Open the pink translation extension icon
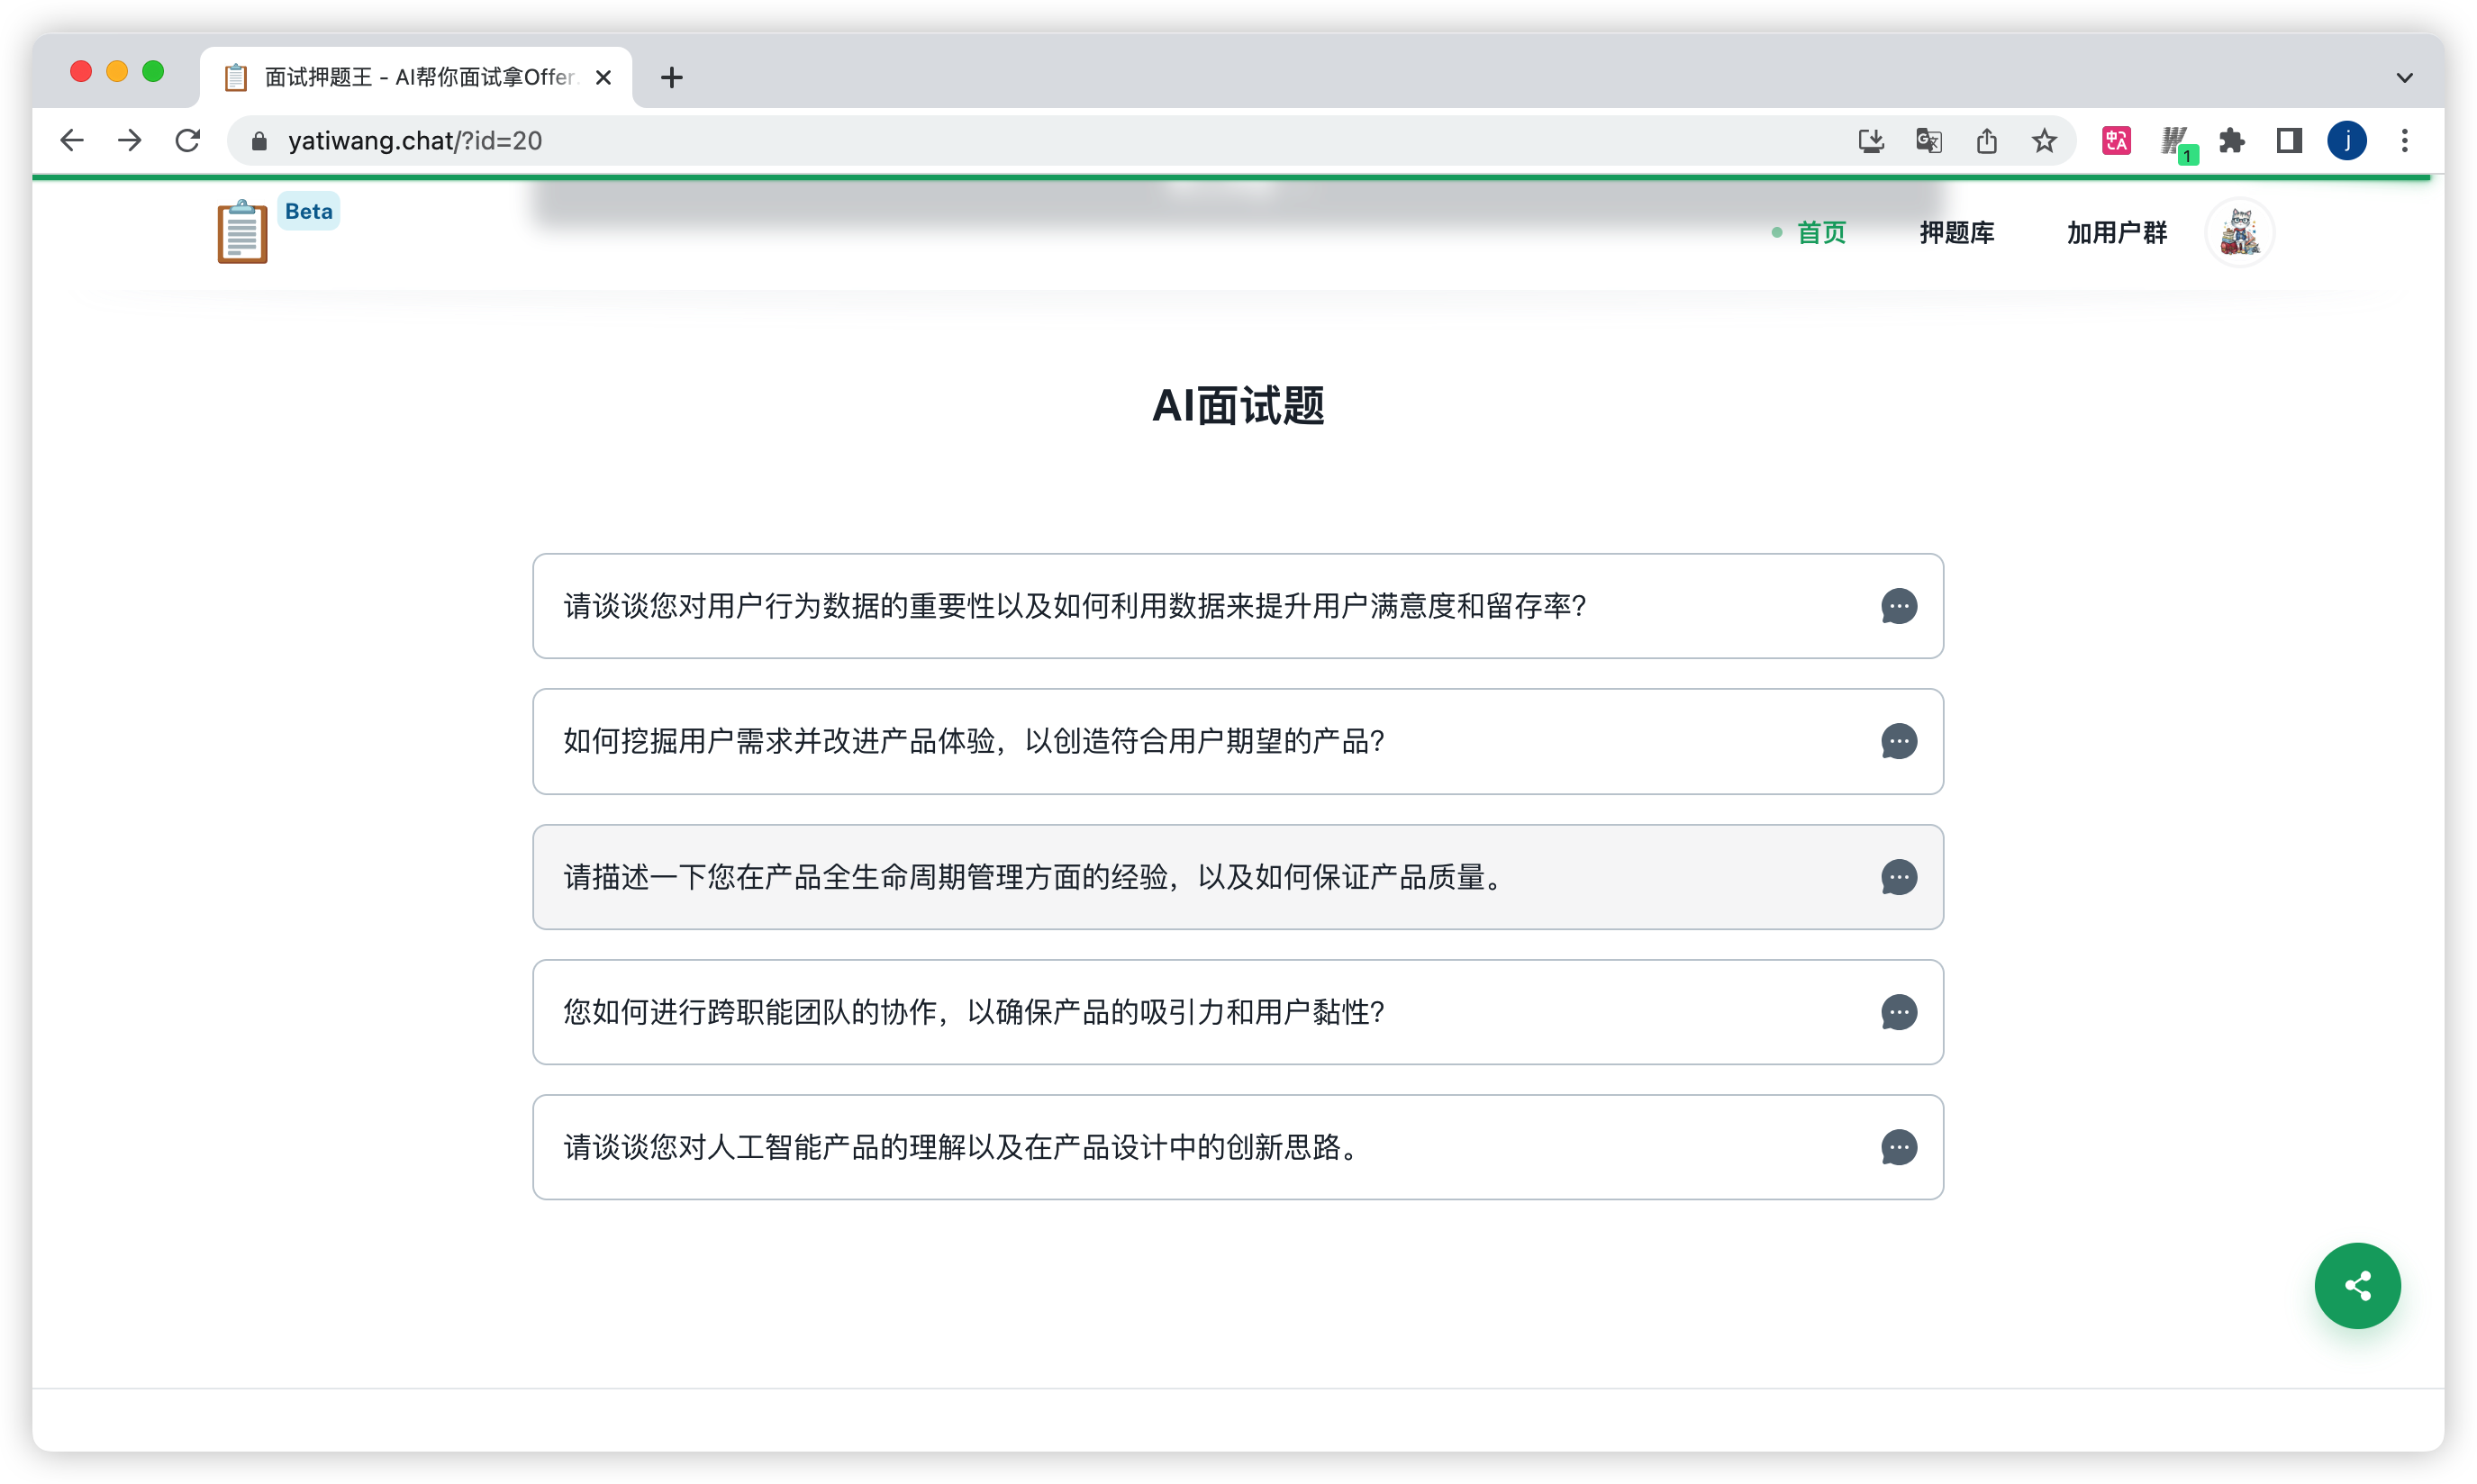Image resolution: width=2477 pixels, height=1484 pixels. pyautogui.click(x=2116, y=141)
